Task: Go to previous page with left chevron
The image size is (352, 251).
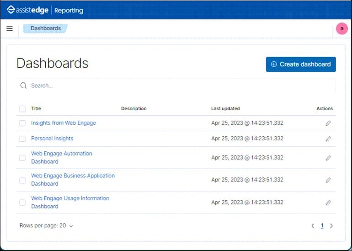Action: 313,226
